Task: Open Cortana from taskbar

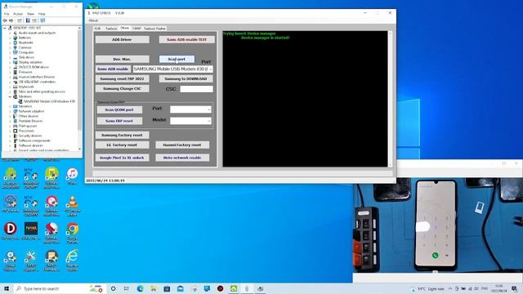Action: pos(113,288)
